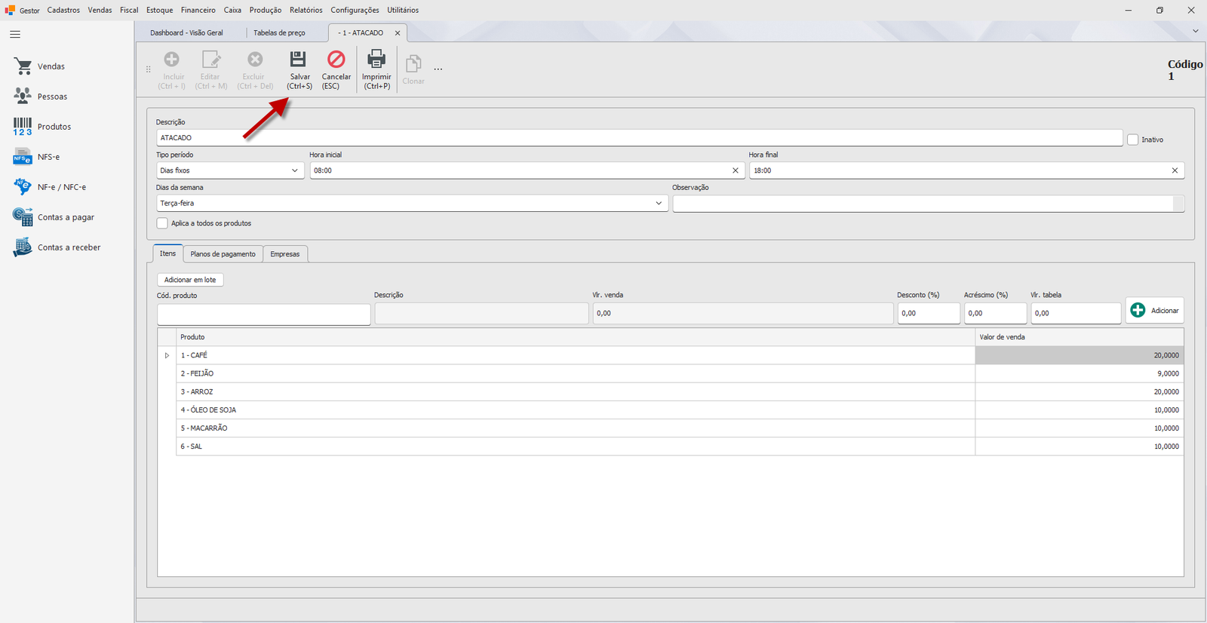Click the Adicionar em lote button

(190, 280)
